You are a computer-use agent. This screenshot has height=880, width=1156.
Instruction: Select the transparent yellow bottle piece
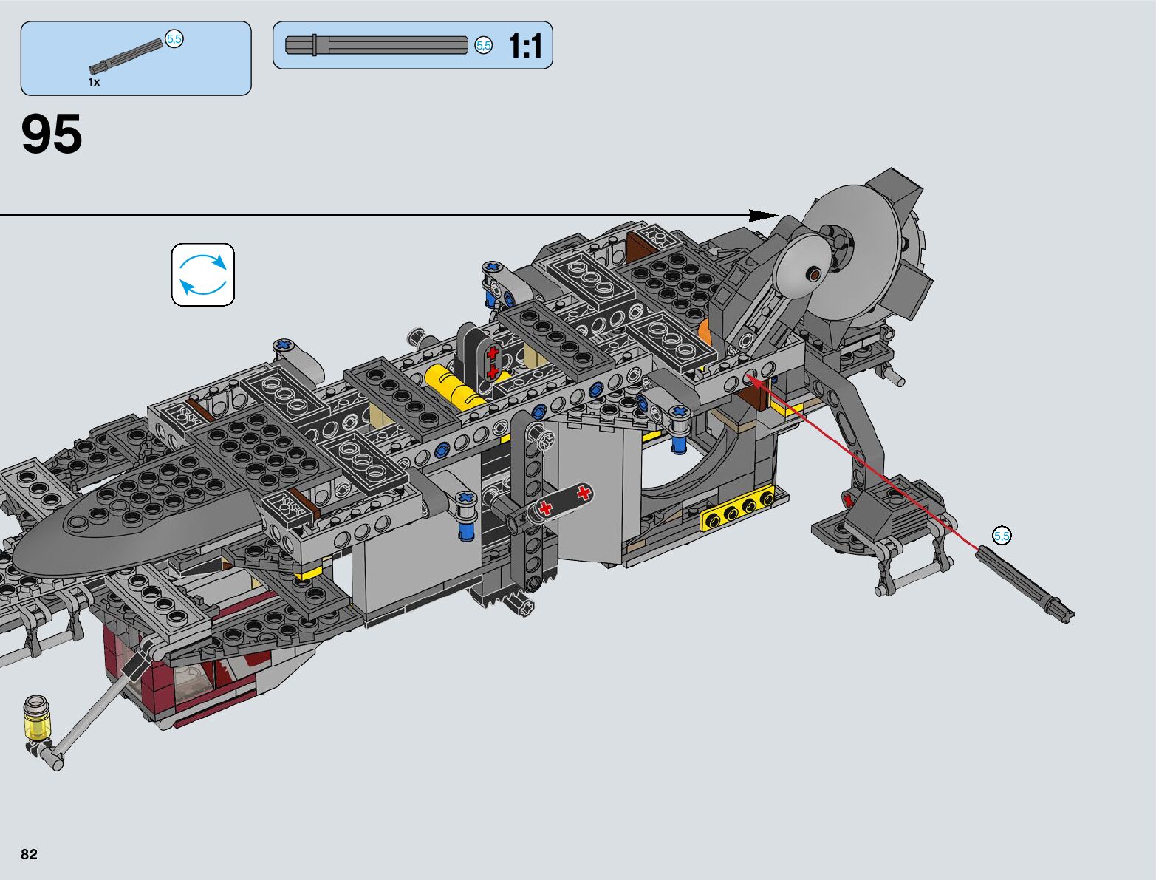[x=35, y=717]
